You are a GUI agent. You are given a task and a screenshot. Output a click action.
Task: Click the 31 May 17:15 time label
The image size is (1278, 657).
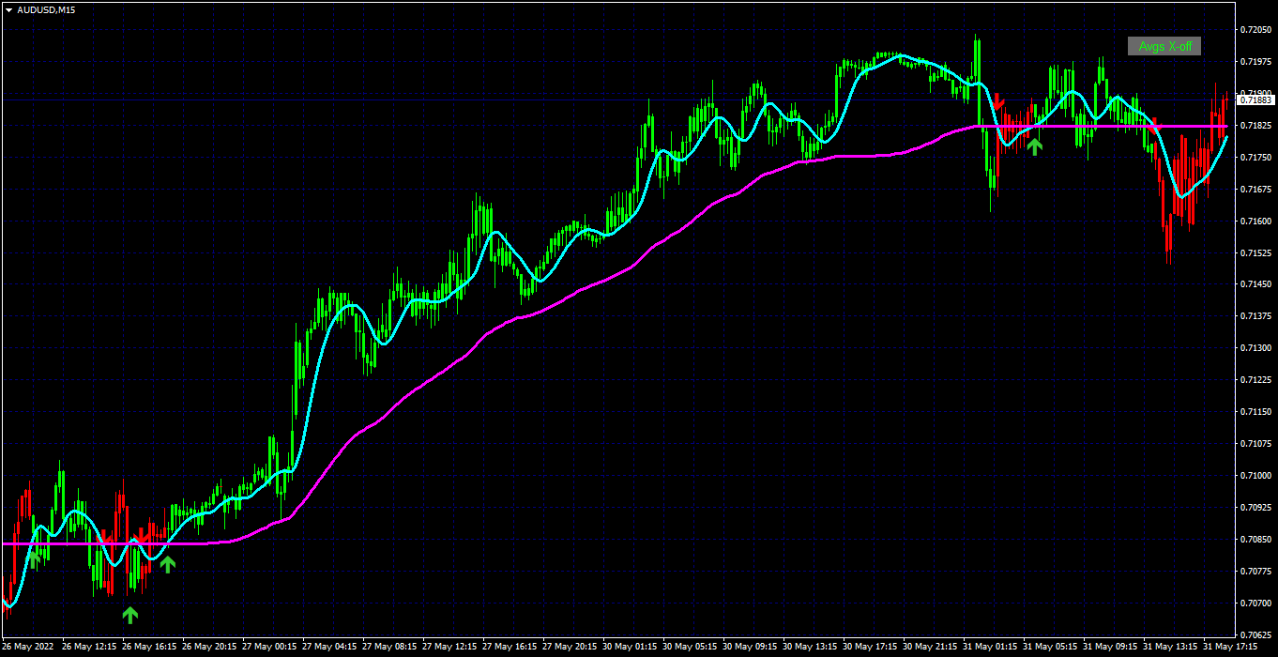pyautogui.click(x=1229, y=648)
